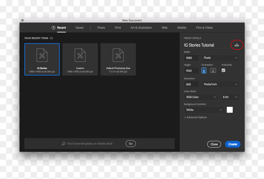
Task: Expand Advanced Options
Action: click(x=196, y=117)
